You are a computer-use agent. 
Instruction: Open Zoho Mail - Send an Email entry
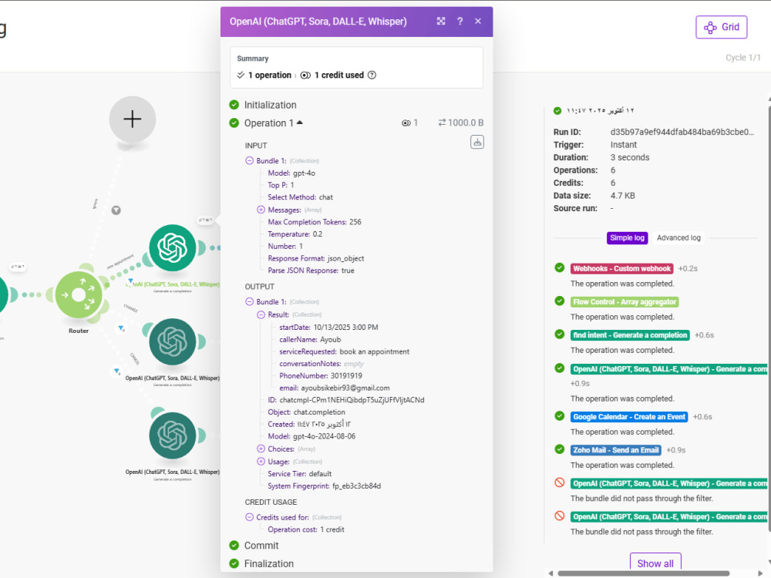[615, 450]
